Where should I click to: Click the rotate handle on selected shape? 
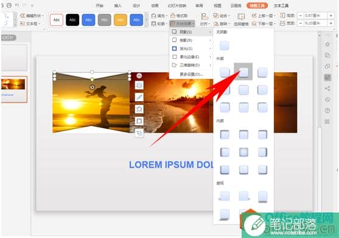(x=92, y=87)
